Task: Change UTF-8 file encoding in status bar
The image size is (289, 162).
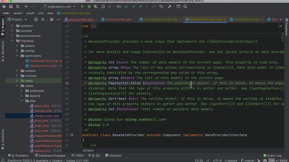Action: click(x=217, y=160)
